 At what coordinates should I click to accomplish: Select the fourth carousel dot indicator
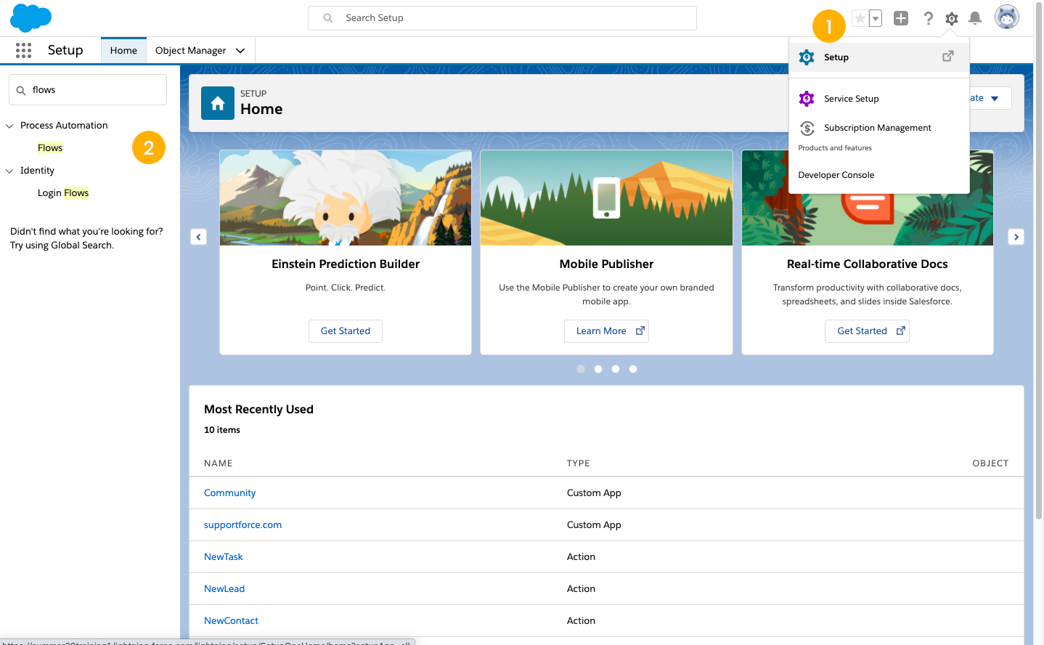tap(633, 369)
